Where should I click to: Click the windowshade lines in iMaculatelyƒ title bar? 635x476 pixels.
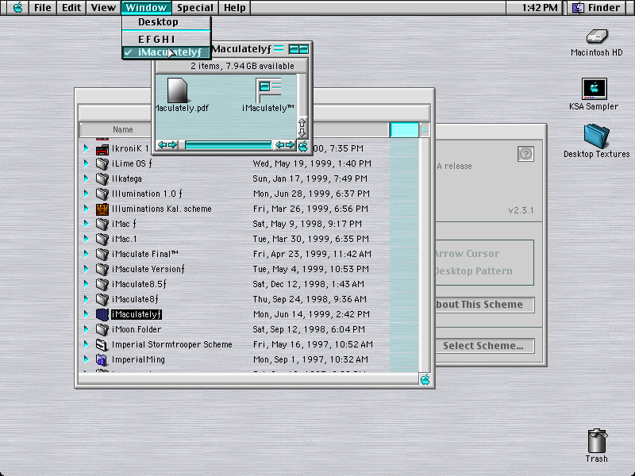(279, 49)
